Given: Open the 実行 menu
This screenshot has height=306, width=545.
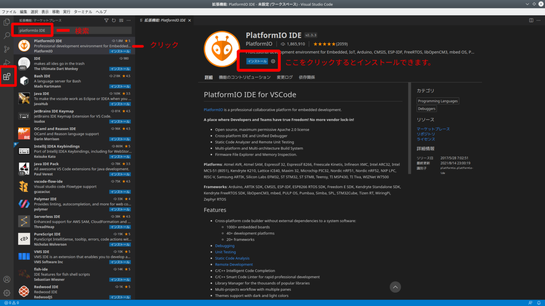Looking at the screenshot, I should coord(67,12).
